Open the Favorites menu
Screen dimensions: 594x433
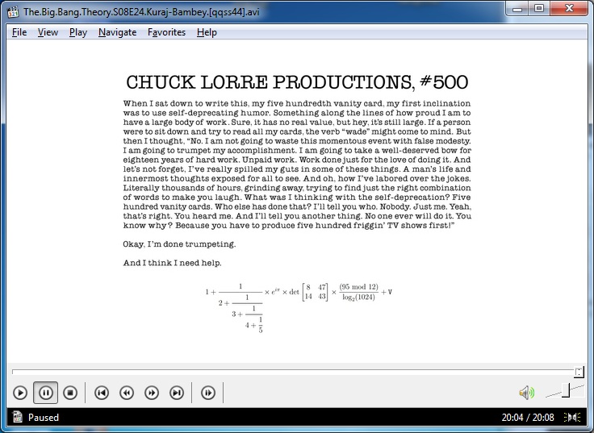(166, 32)
